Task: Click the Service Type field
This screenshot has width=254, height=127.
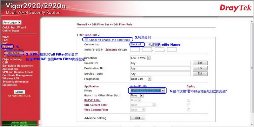Action: click(x=160, y=74)
